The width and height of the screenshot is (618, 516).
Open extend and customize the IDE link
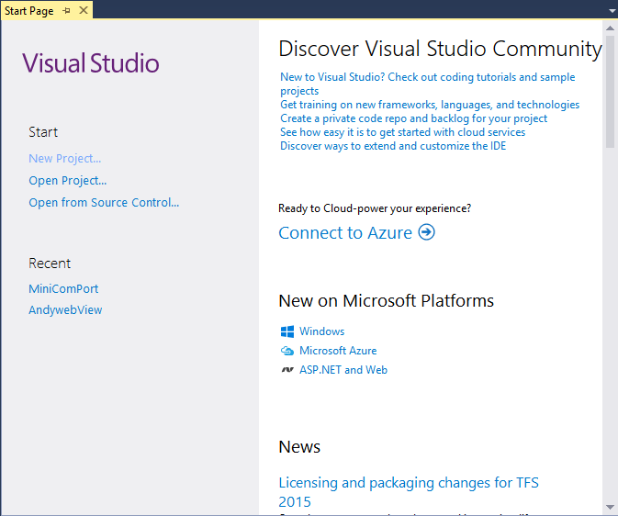(x=393, y=146)
